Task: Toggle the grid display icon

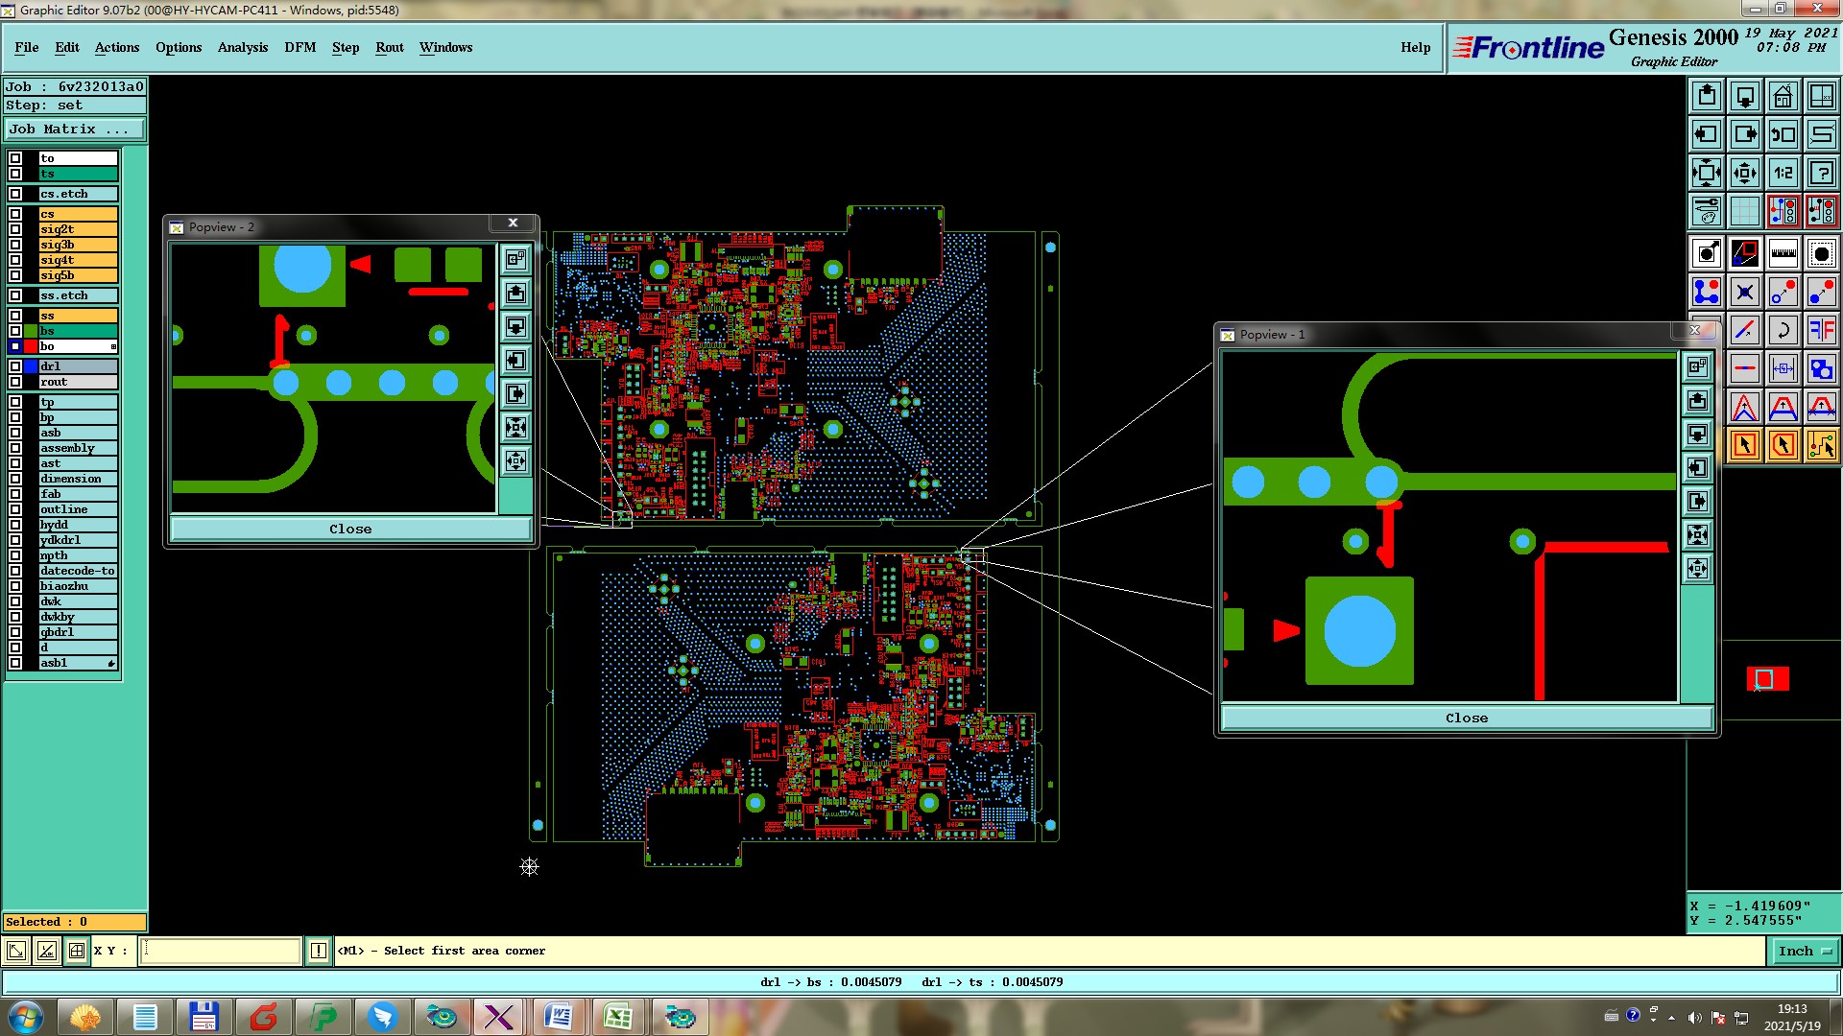Action: coord(1744,211)
